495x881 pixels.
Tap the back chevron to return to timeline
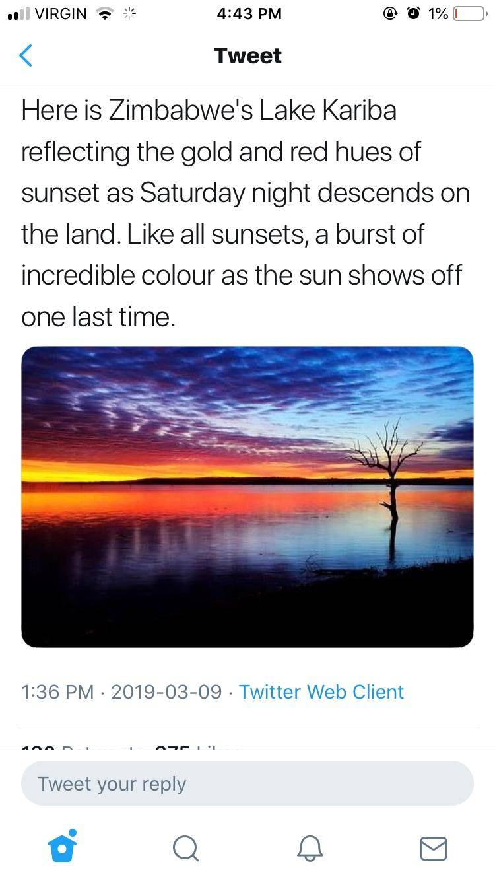25,55
